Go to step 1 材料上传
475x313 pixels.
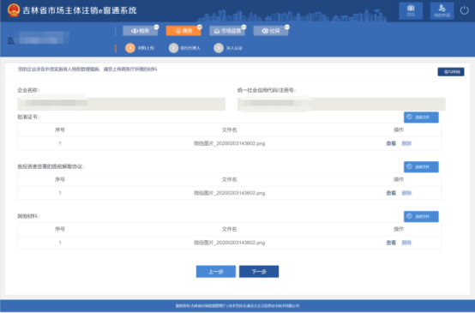(140, 48)
